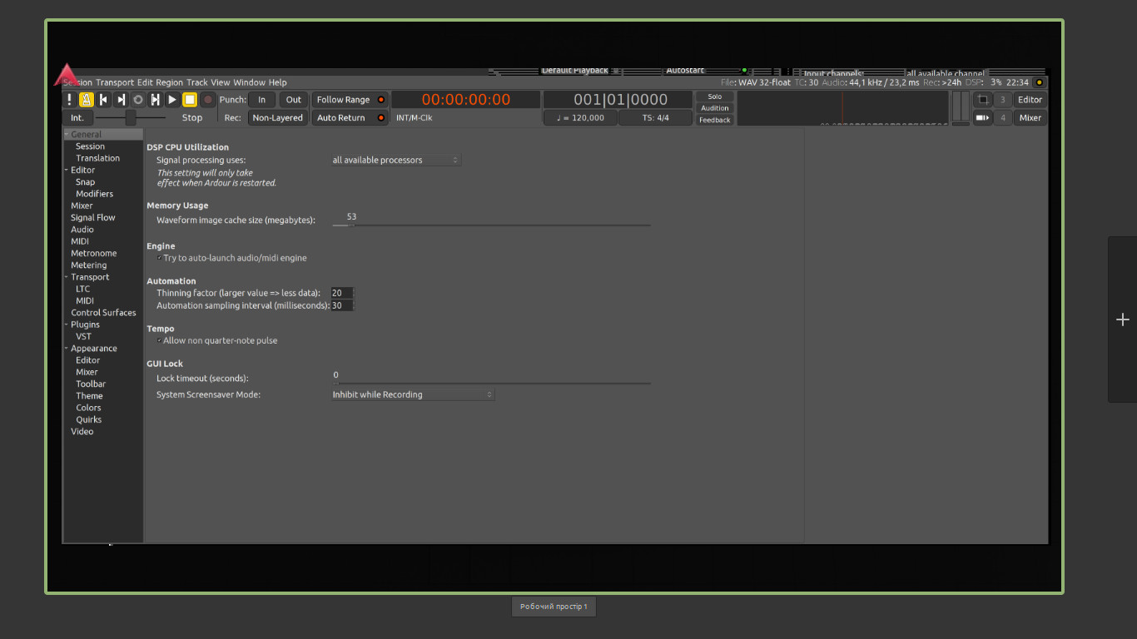Jump to session end icon
Viewport: 1137px width, 639px height.
click(122, 100)
